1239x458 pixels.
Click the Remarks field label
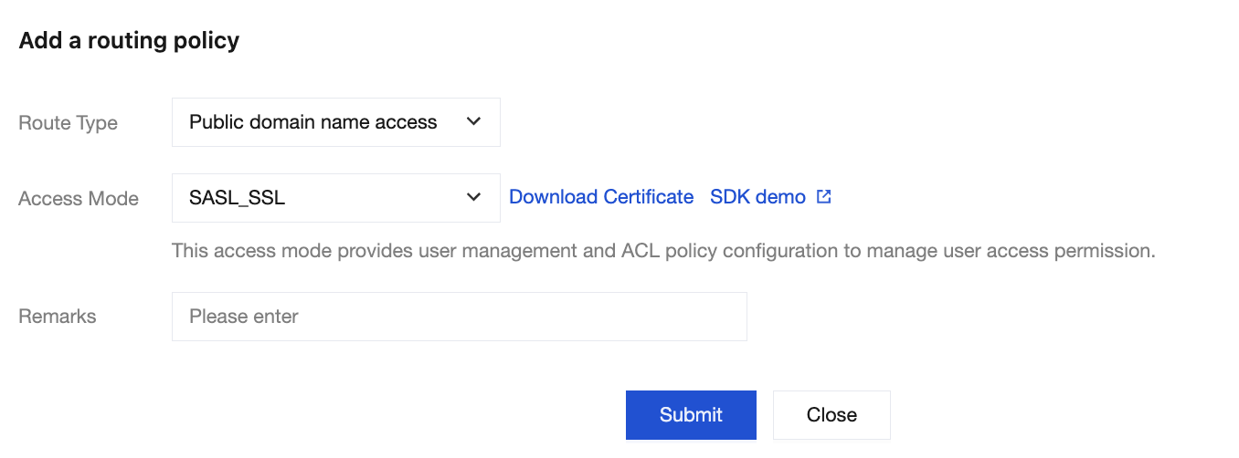click(x=58, y=317)
